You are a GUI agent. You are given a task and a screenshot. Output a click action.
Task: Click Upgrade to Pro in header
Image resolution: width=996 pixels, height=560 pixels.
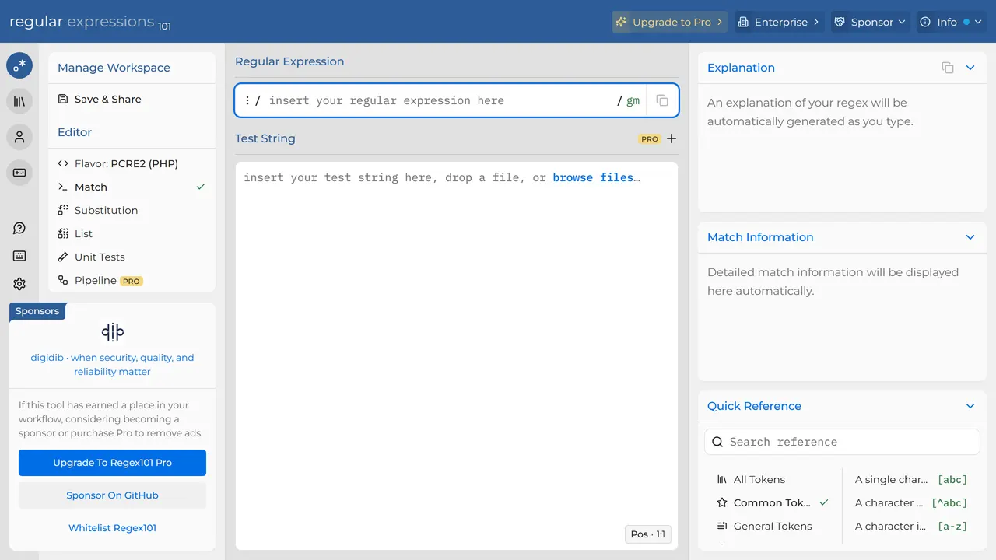click(670, 22)
